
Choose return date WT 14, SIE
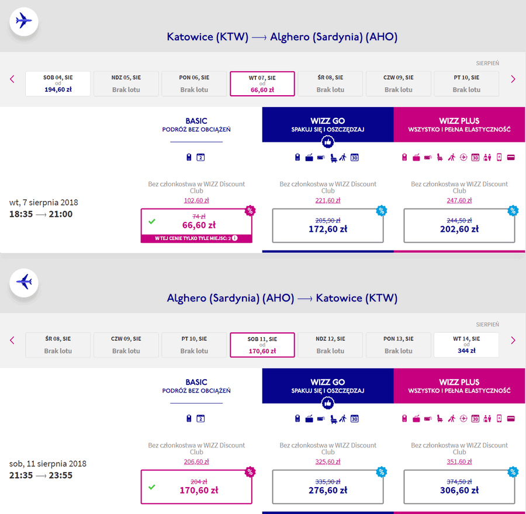point(466,345)
